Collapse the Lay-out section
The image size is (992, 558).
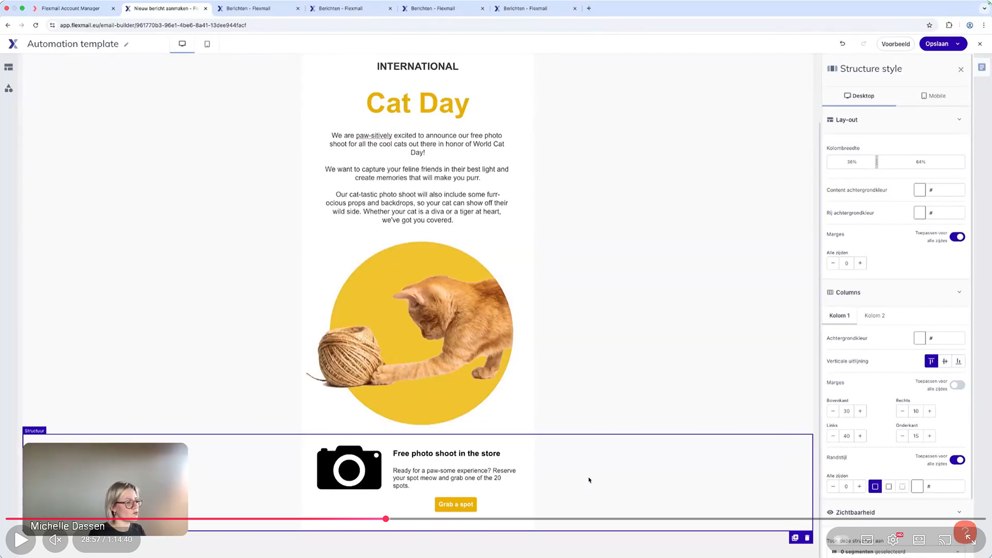coord(959,120)
